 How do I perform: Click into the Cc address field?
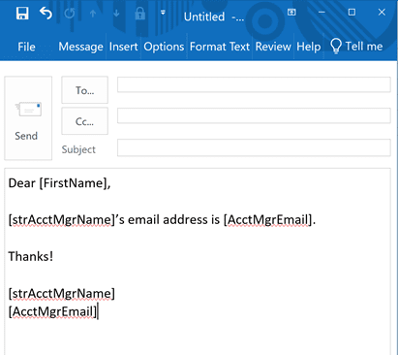pyautogui.click(x=254, y=115)
